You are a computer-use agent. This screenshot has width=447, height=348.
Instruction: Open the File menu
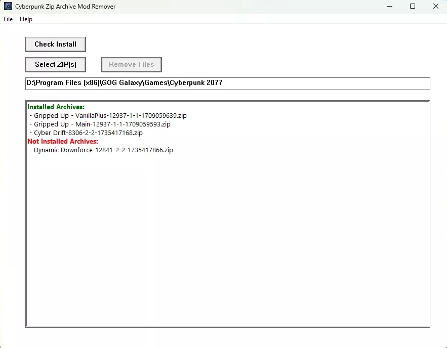[8, 19]
